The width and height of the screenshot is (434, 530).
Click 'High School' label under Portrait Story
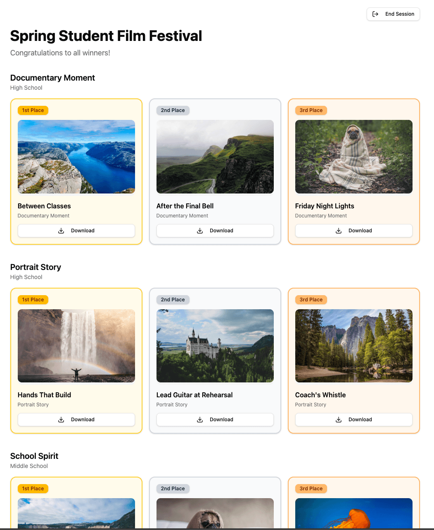pos(26,277)
